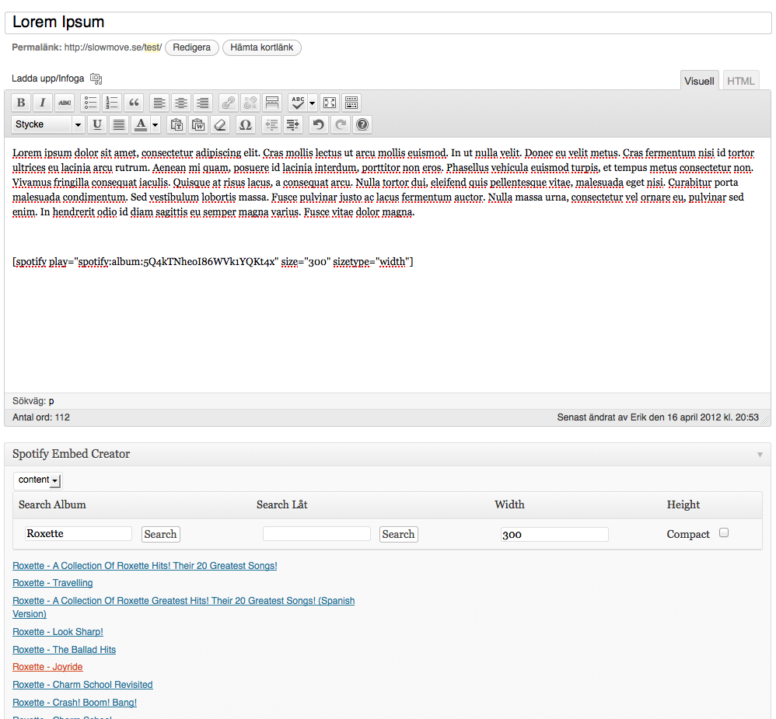
Task: Undo the last edit
Action: [318, 124]
